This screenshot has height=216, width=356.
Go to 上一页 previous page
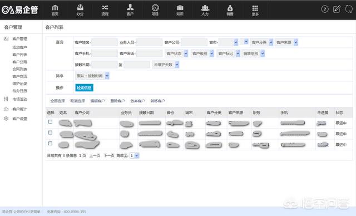click(95, 155)
